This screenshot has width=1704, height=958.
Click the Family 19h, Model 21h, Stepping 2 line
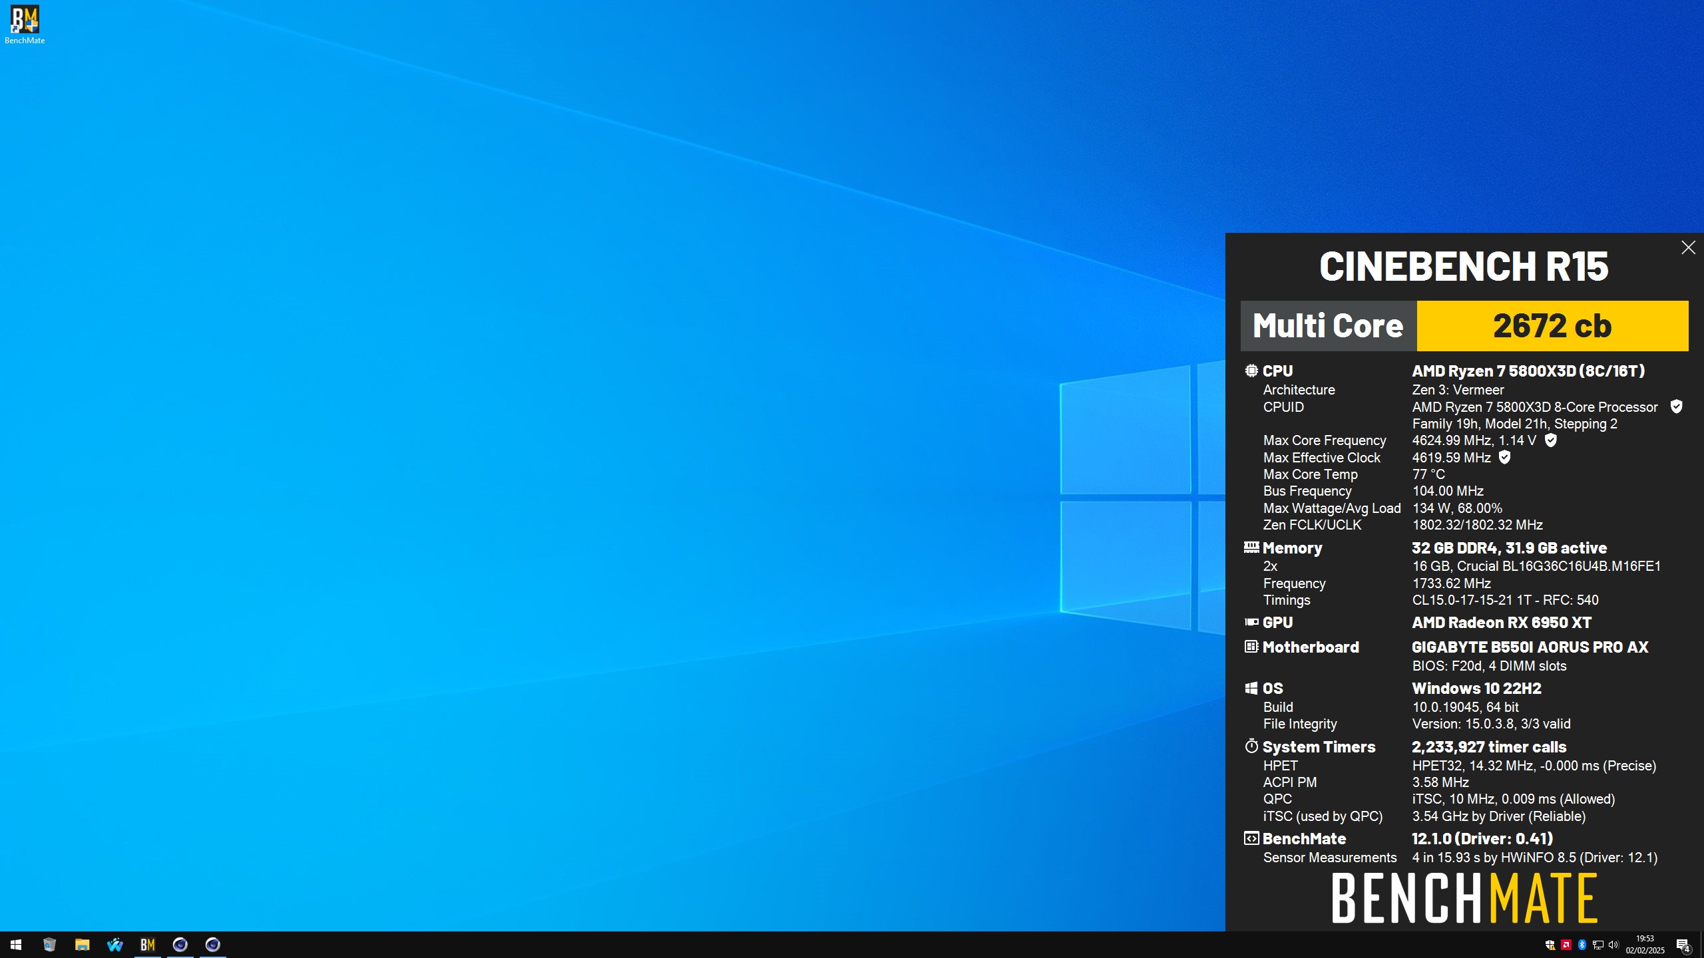click(1514, 424)
